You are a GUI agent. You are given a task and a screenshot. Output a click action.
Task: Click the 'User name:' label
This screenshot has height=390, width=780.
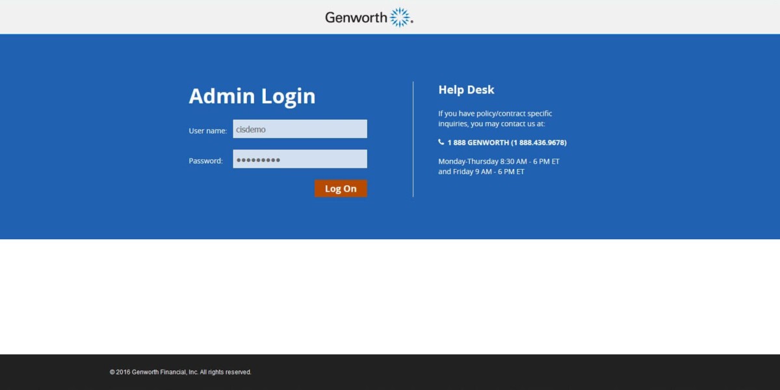tap(208, 131)
